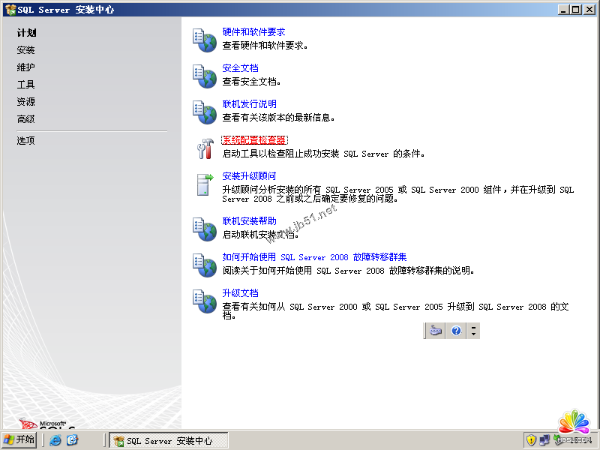This screenshot has height=450, width=600.
Task: Open the network connections tray icon
Action: click(544, 440)
